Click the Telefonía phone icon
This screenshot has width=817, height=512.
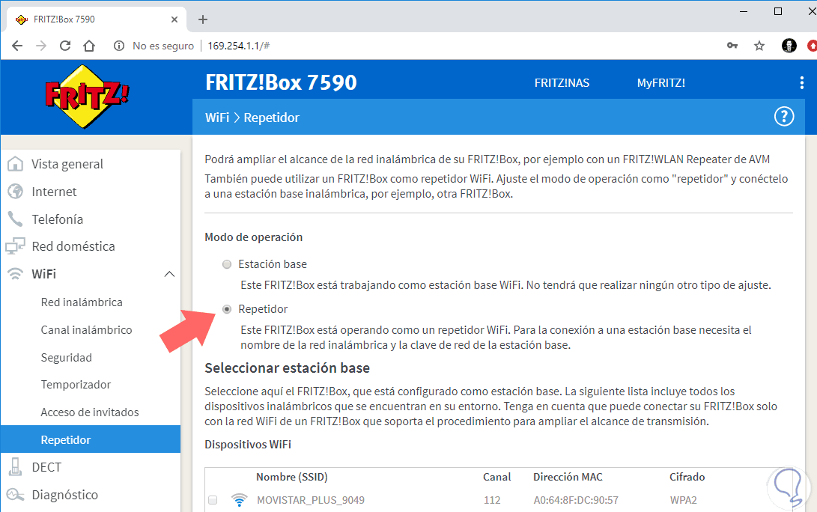click(x=15, y=219)
